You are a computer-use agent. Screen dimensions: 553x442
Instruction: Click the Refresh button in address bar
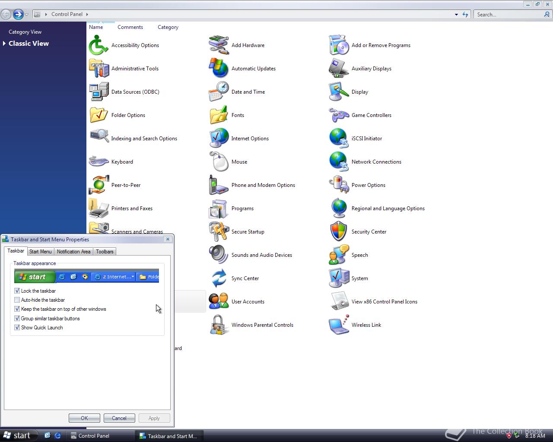coord(465,14)
